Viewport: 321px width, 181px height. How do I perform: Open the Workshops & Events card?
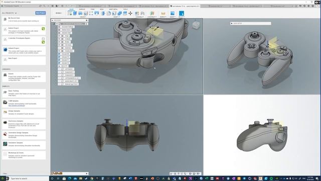tap(24, 155)
